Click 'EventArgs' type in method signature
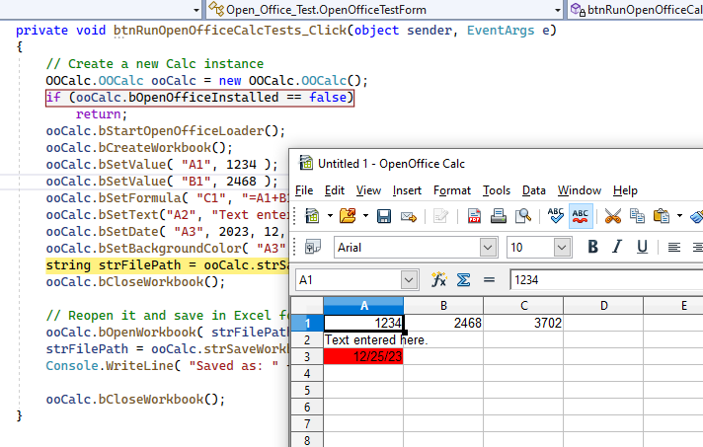The image size is (703, 447). coord(501,31)
